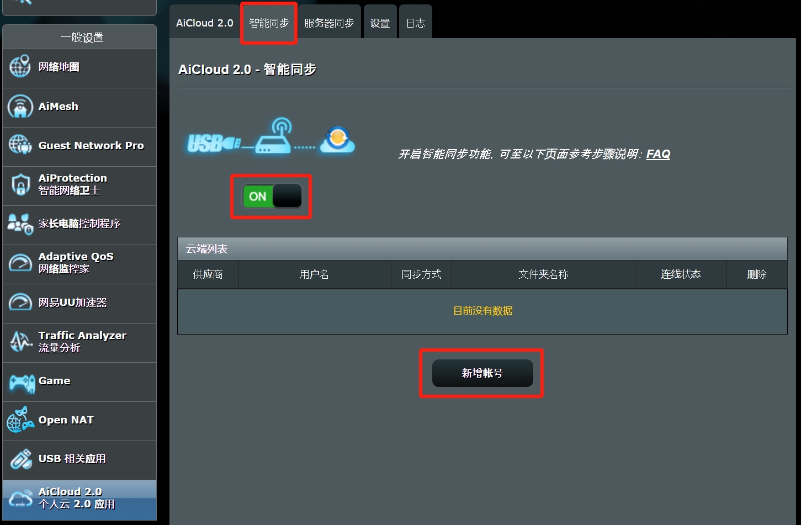Open 网易UU加速器 menu entry

79,303
